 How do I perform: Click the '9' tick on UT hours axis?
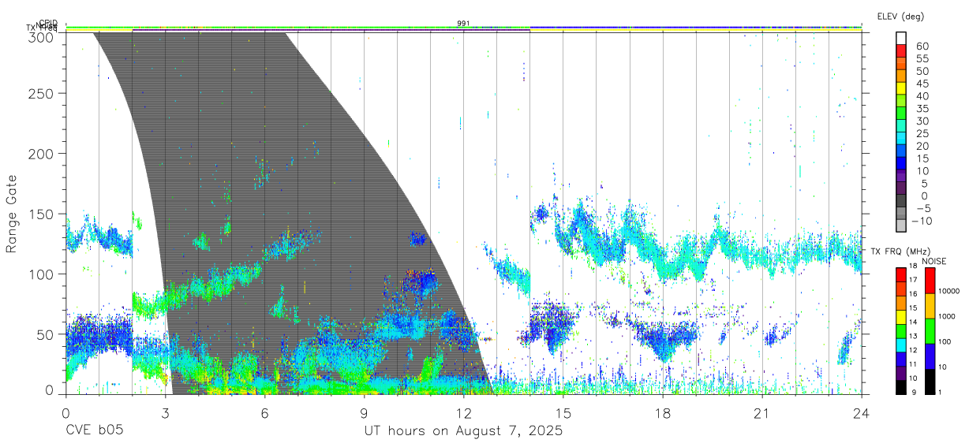tap(364, 412)
